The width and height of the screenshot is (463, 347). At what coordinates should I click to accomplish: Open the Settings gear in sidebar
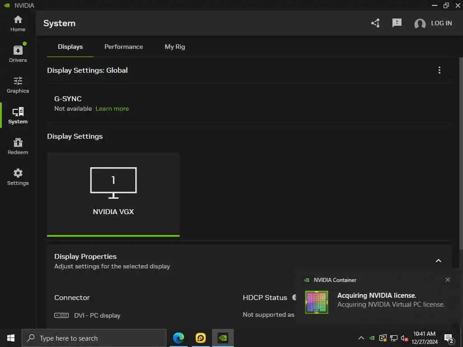tap(18, 177)
